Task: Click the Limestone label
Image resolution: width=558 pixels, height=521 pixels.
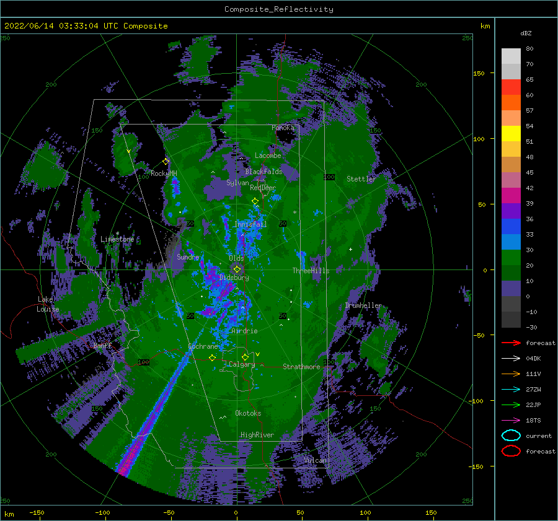Action: (117, 239)
